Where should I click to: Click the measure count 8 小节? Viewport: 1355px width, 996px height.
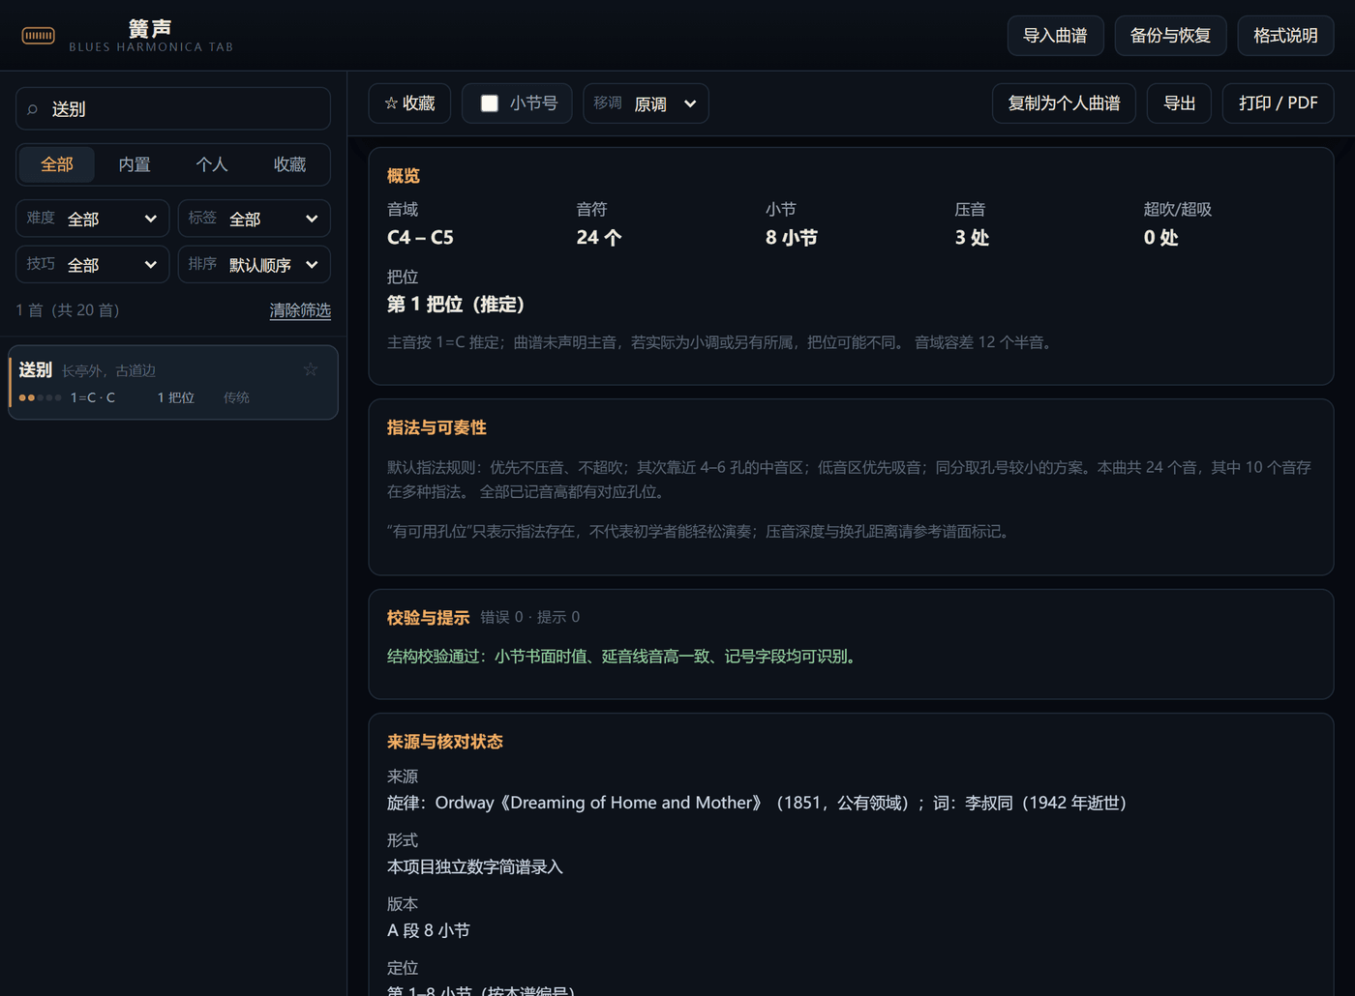tap(792, 238)
